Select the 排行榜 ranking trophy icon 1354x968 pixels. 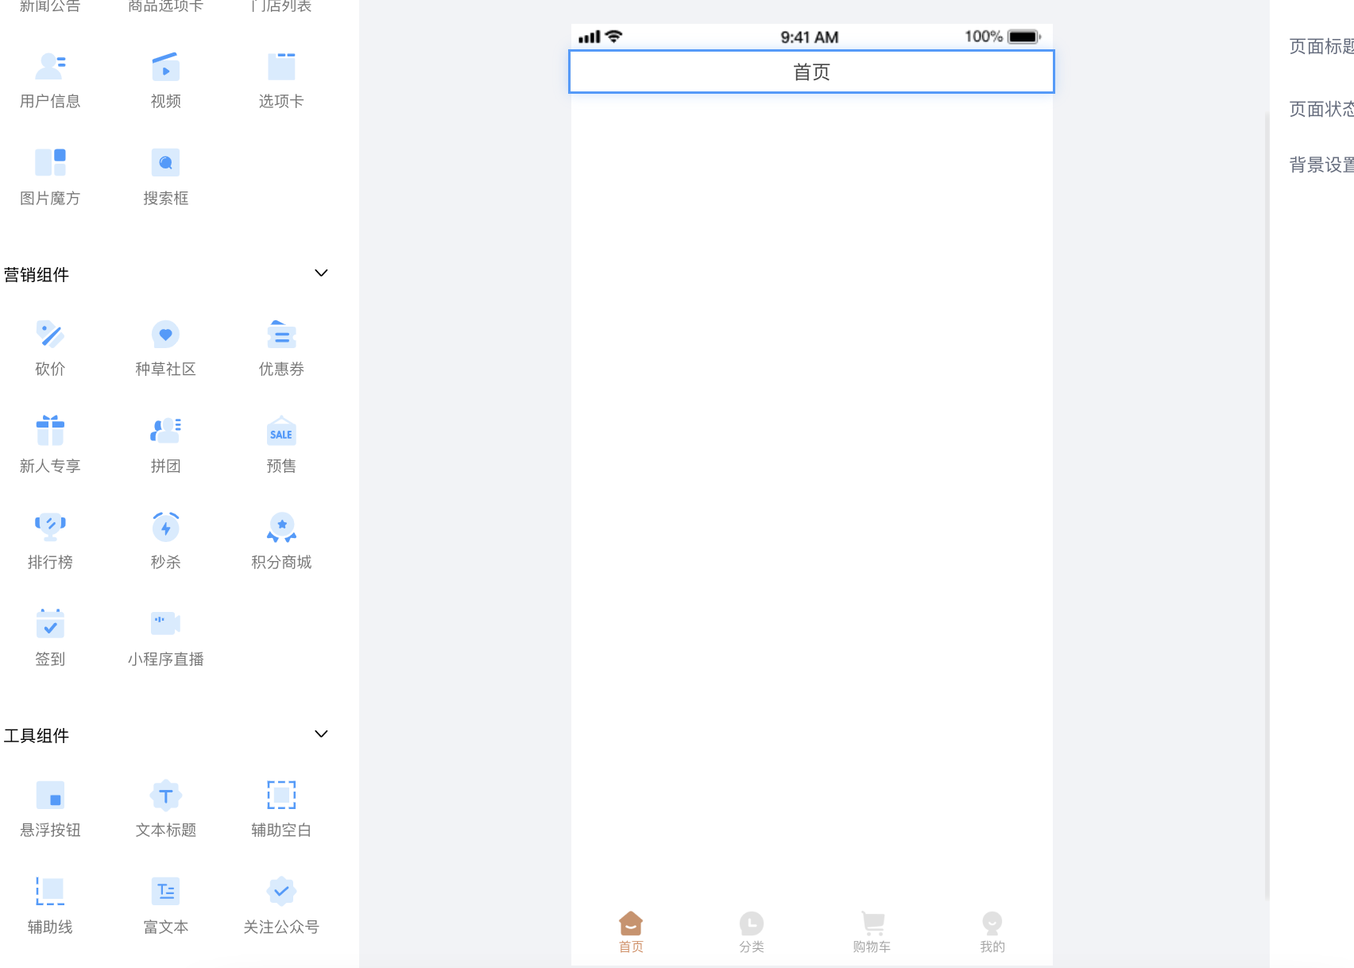point(50,527)
